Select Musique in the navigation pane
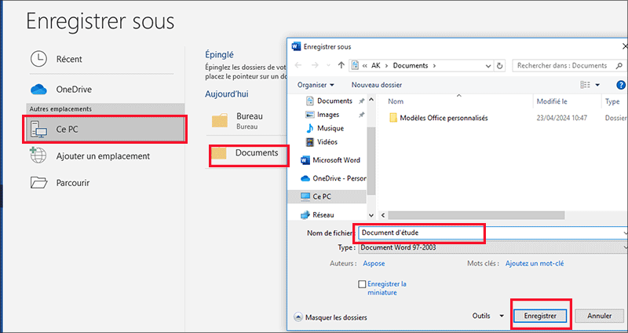 (330, 128)
